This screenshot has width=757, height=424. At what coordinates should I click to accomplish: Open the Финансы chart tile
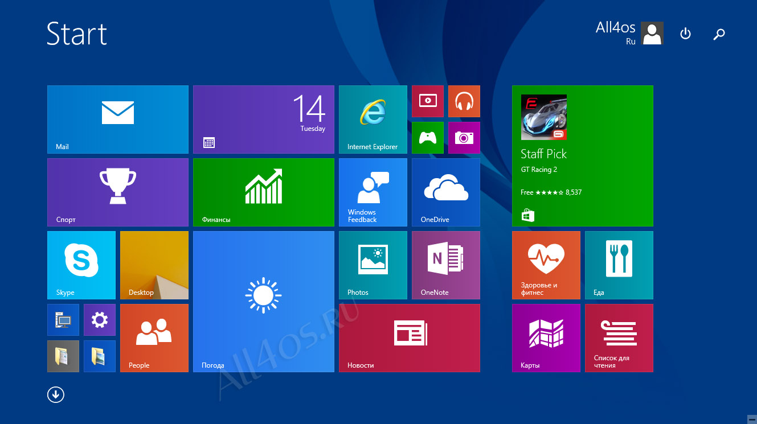263,192
